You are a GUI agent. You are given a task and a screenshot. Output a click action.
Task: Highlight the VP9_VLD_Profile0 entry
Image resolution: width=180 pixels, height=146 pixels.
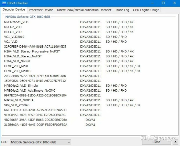(17, 105)
